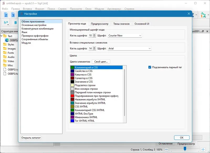Switch to Предпросмотр bottom tab in main window
The image size is (210, 153).
[x=186, y=144]
